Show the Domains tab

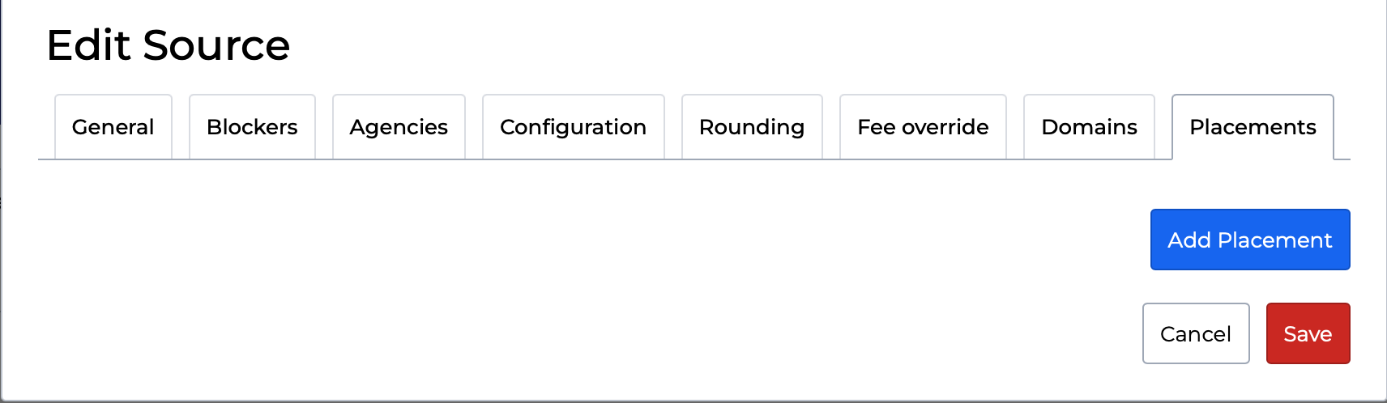[x=1089, y=127]
